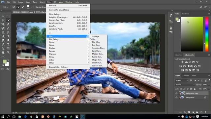Choose Gaussian Blur from Blur submenu
211x119 pixels.
tap(98, 48)
